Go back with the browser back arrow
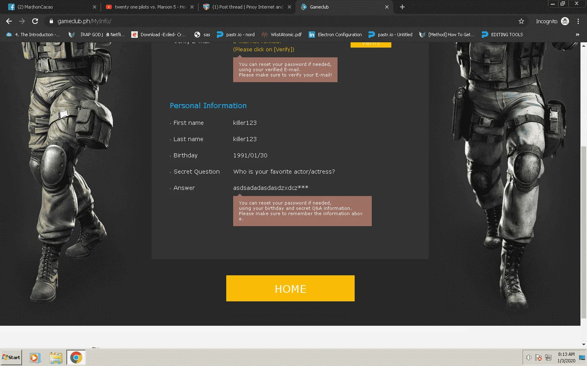Screen dimensions: 587x366 (9, 21)
